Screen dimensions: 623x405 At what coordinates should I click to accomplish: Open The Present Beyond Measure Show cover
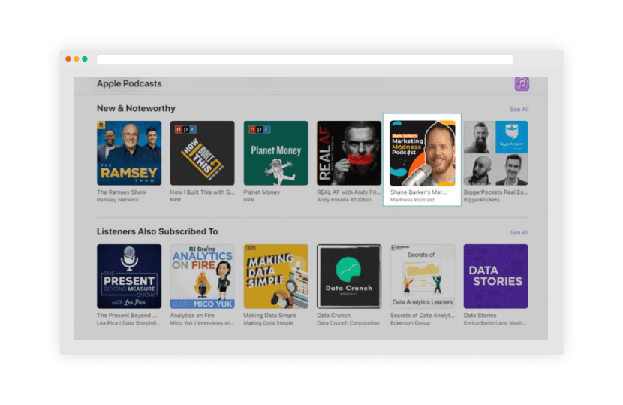click(129, 277)
